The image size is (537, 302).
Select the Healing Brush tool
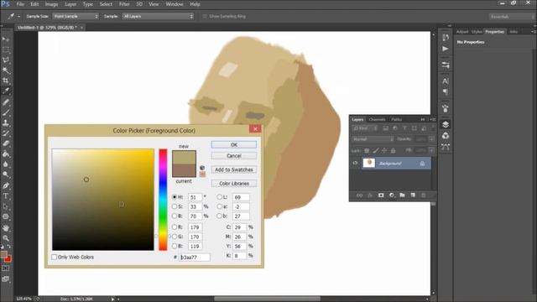(x=6, y=102)
